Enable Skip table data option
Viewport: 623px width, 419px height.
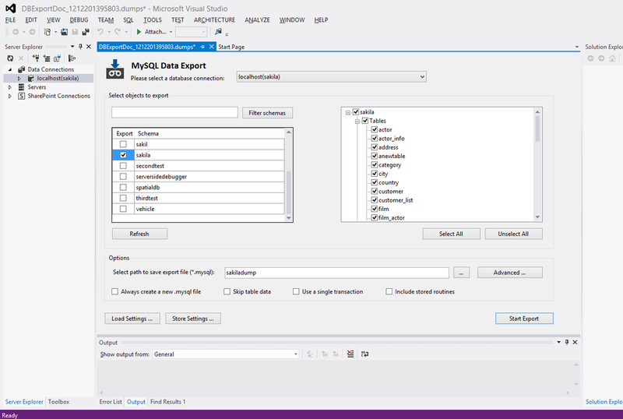[227, 291]
